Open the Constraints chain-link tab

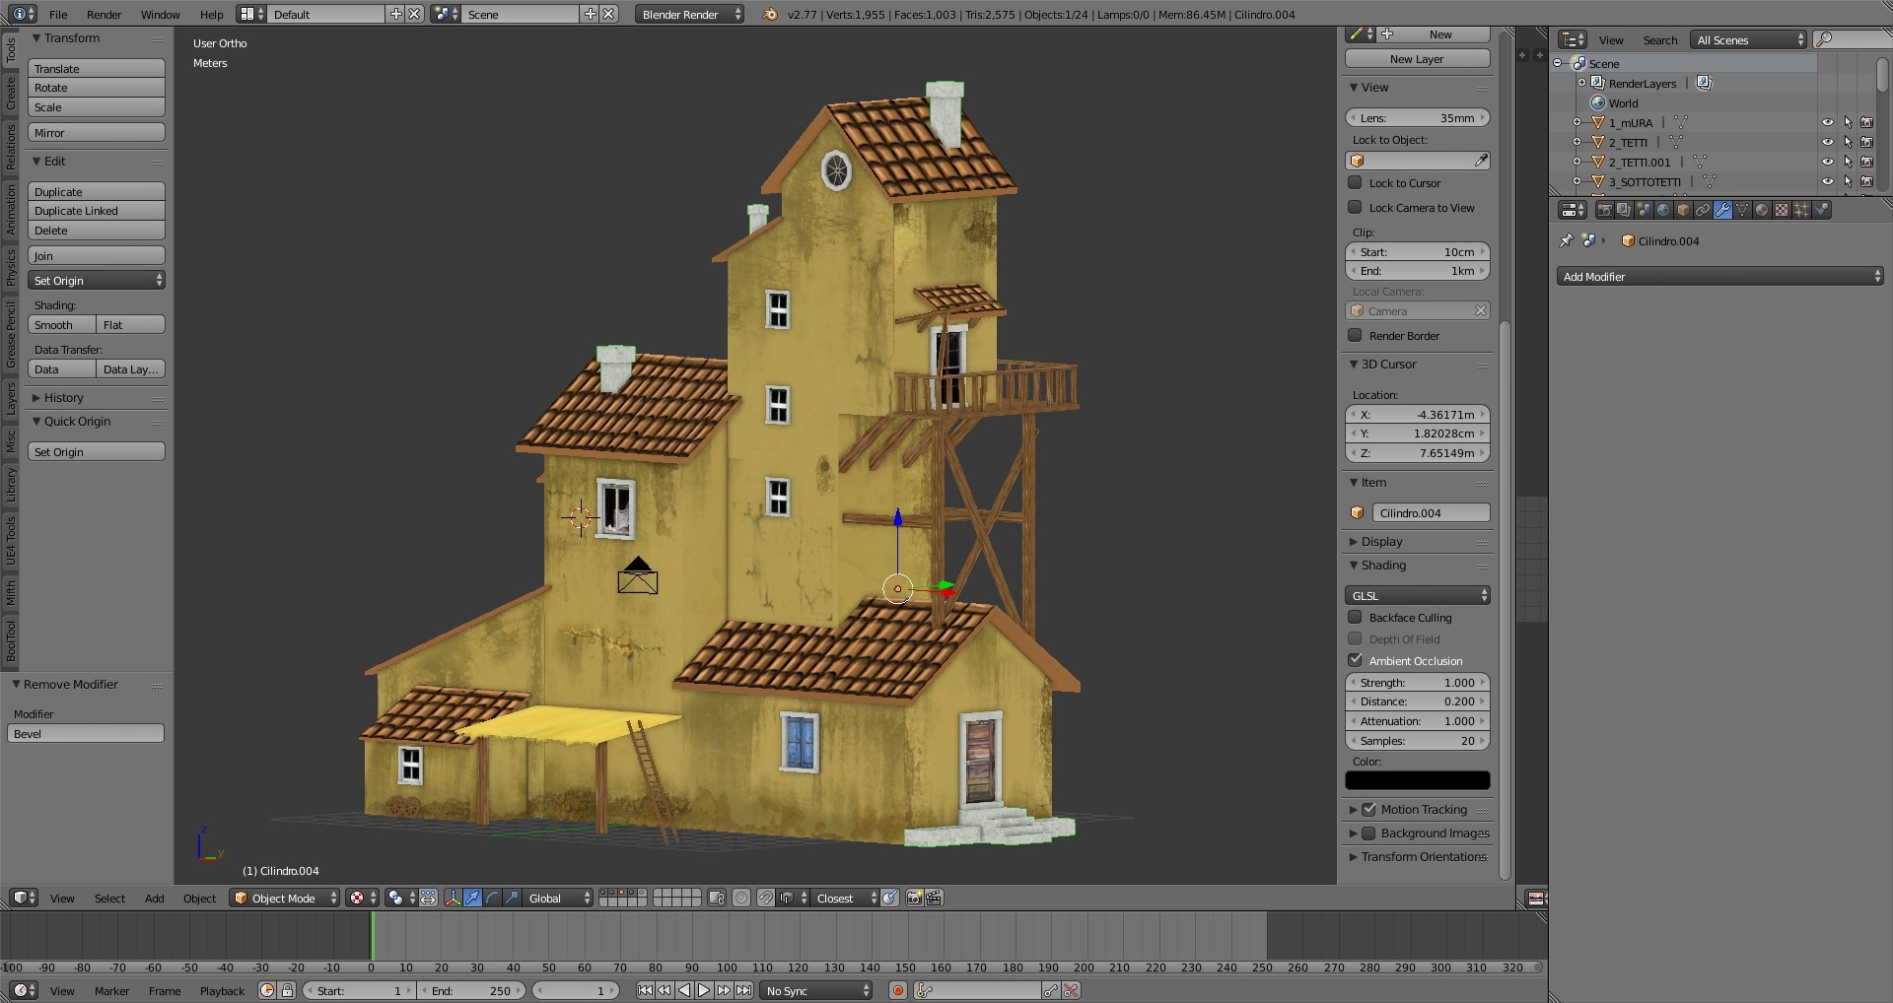point(1703,210)
